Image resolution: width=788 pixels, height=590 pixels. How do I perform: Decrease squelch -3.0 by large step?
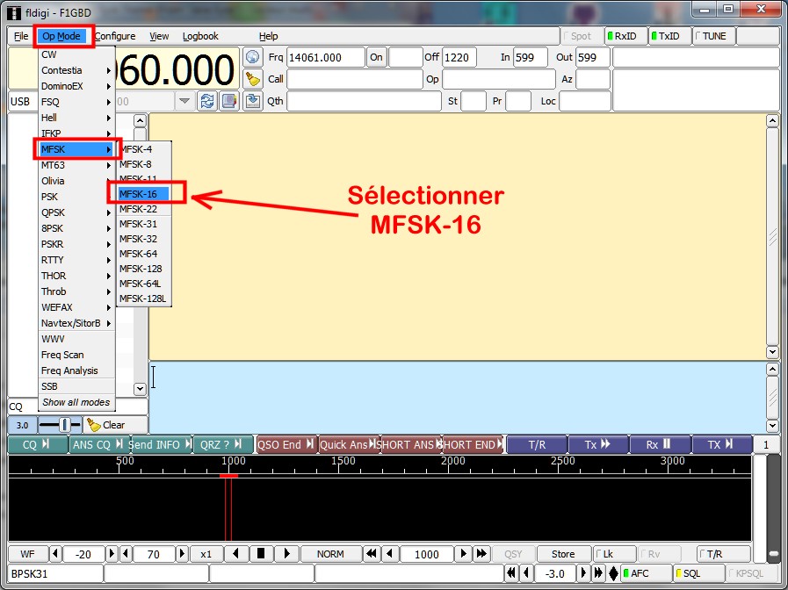[x=511, y=573]
